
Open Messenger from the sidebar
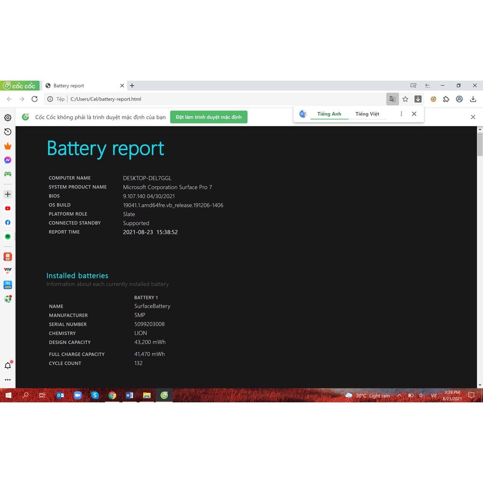pyautogui.click(x=8, y=160)
